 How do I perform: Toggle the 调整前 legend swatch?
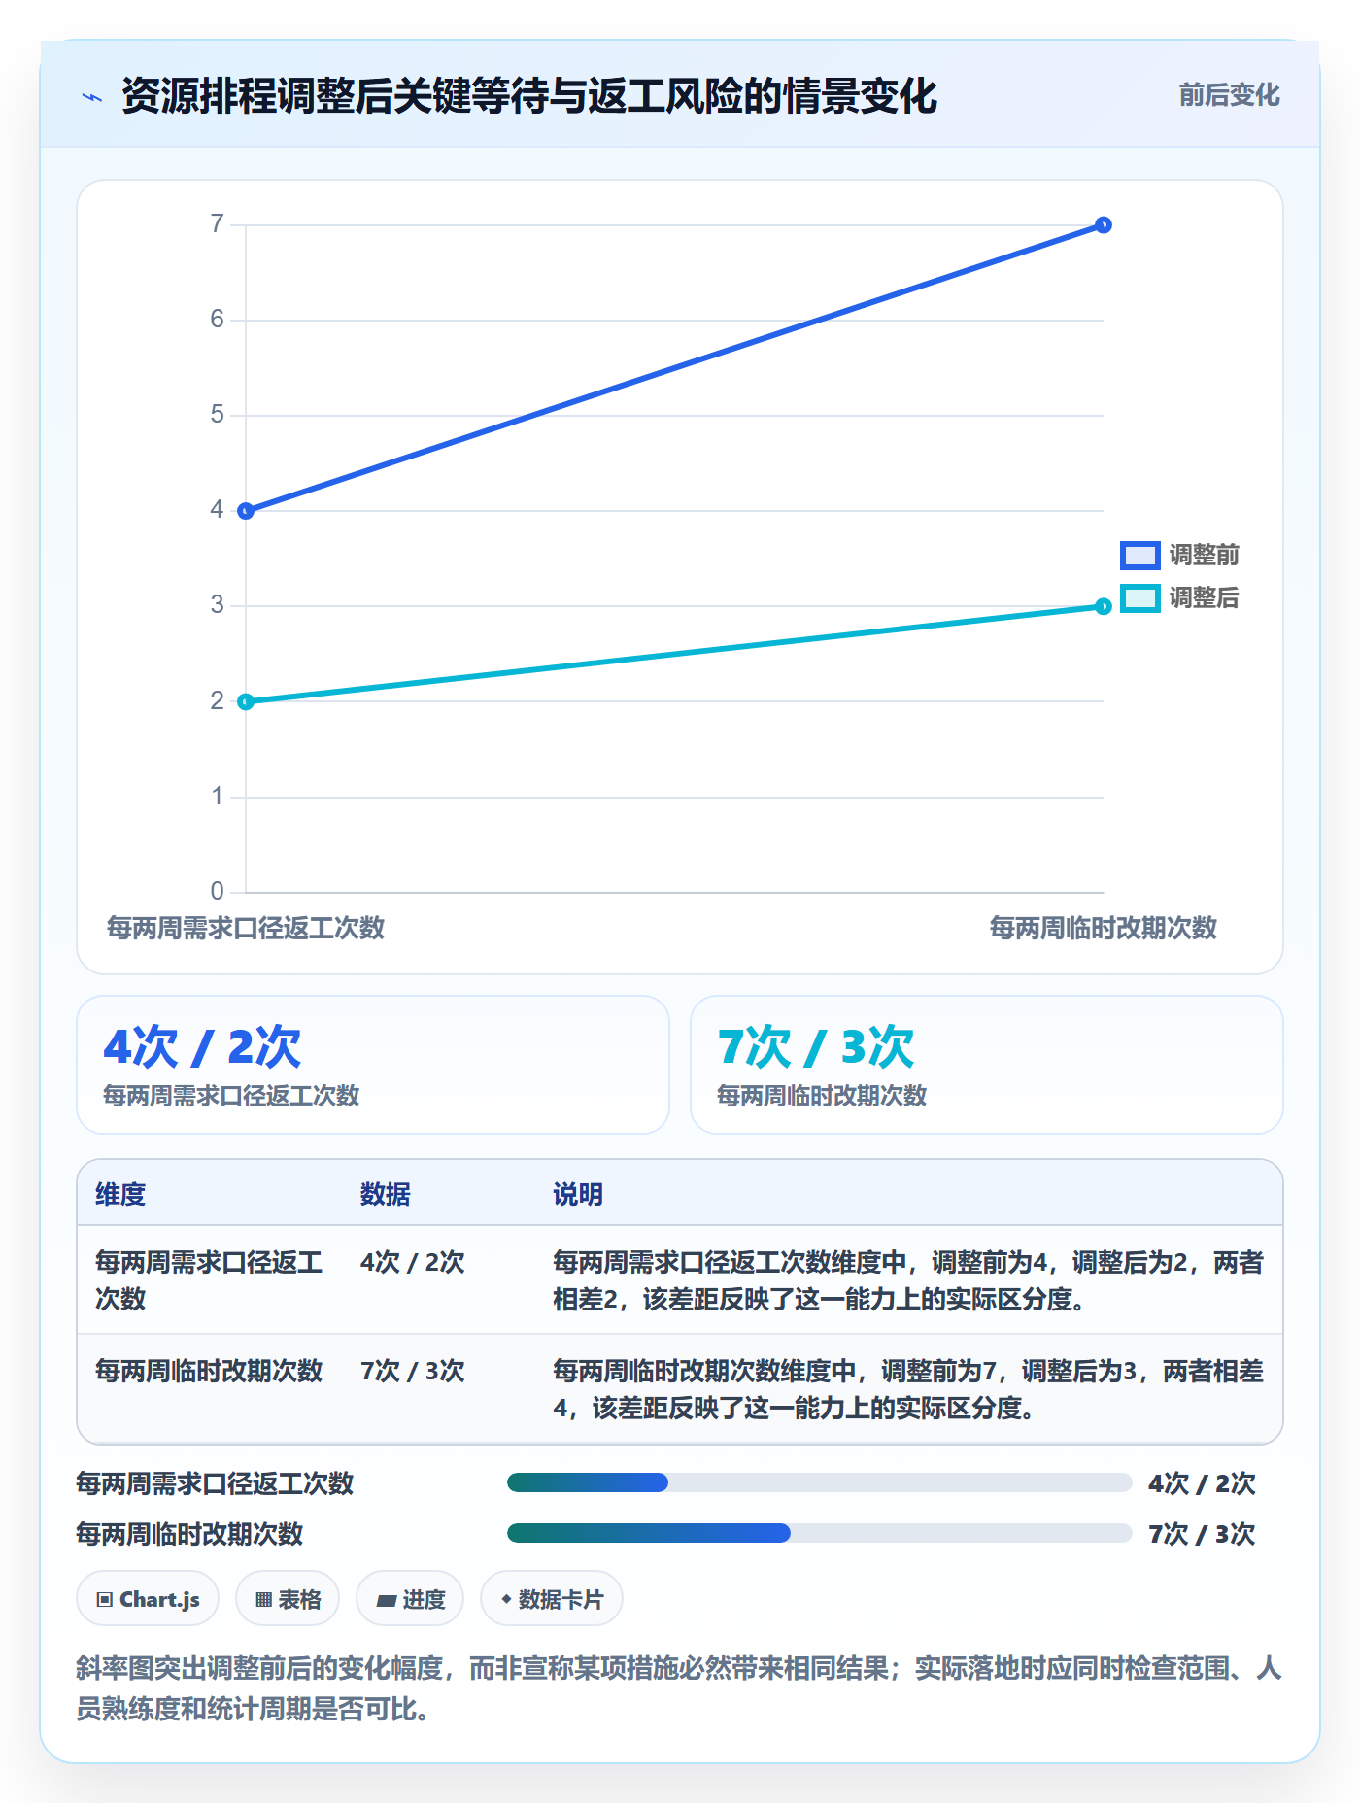point(1139,555)
